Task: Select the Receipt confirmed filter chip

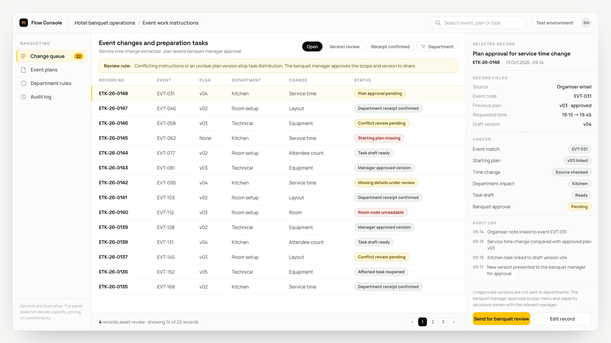Action: pyautogui.click(x=390, y=47)
